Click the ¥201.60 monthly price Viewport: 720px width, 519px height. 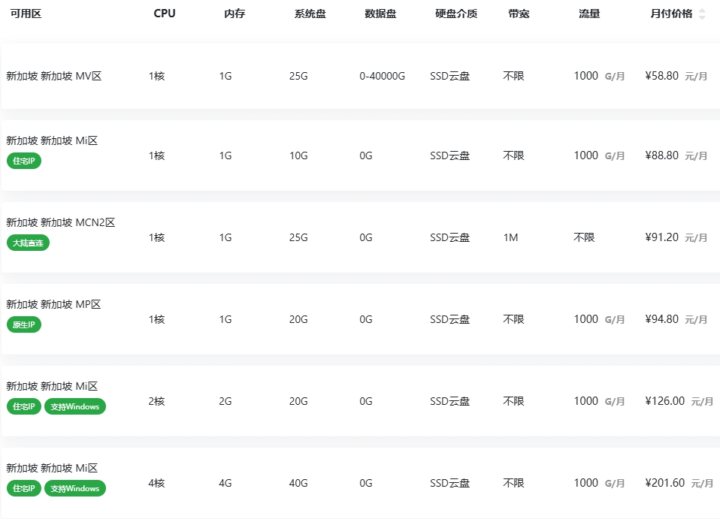[664, 483]
